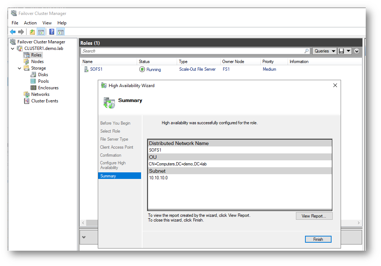Open the Cluster Events node
381x266 pixels.
click(44, 101)
